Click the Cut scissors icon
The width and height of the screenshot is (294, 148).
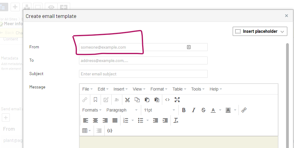tap(127, 100)
